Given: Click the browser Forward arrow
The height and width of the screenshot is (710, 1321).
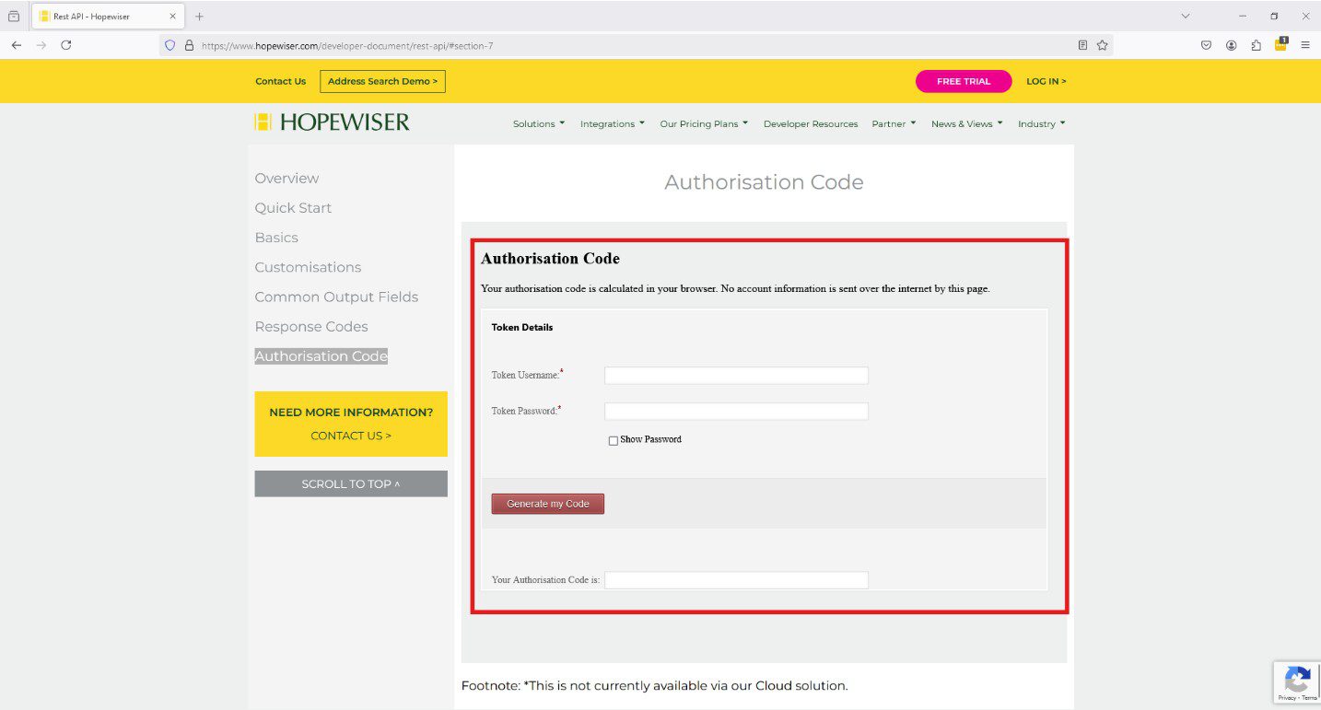Looking at the screenshot, I should click(41, 45).
